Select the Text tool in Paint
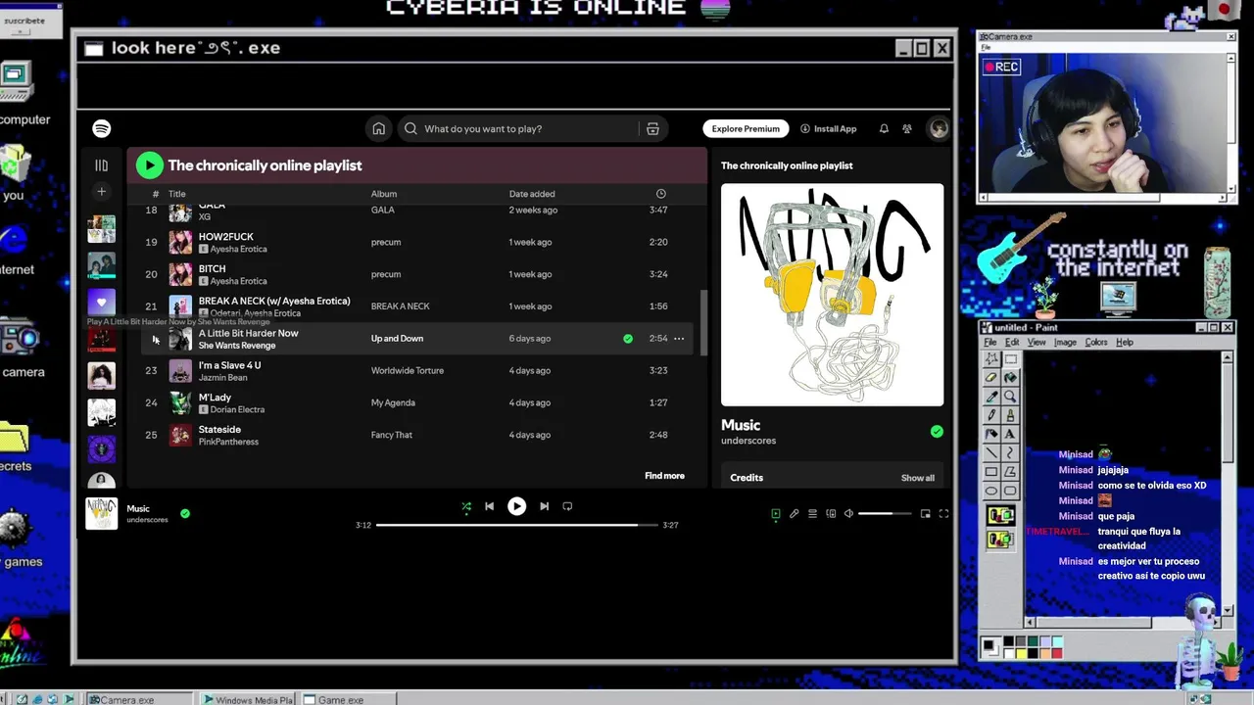The height and width of the screenshot is (705, 1254). tap(1010, 434)
